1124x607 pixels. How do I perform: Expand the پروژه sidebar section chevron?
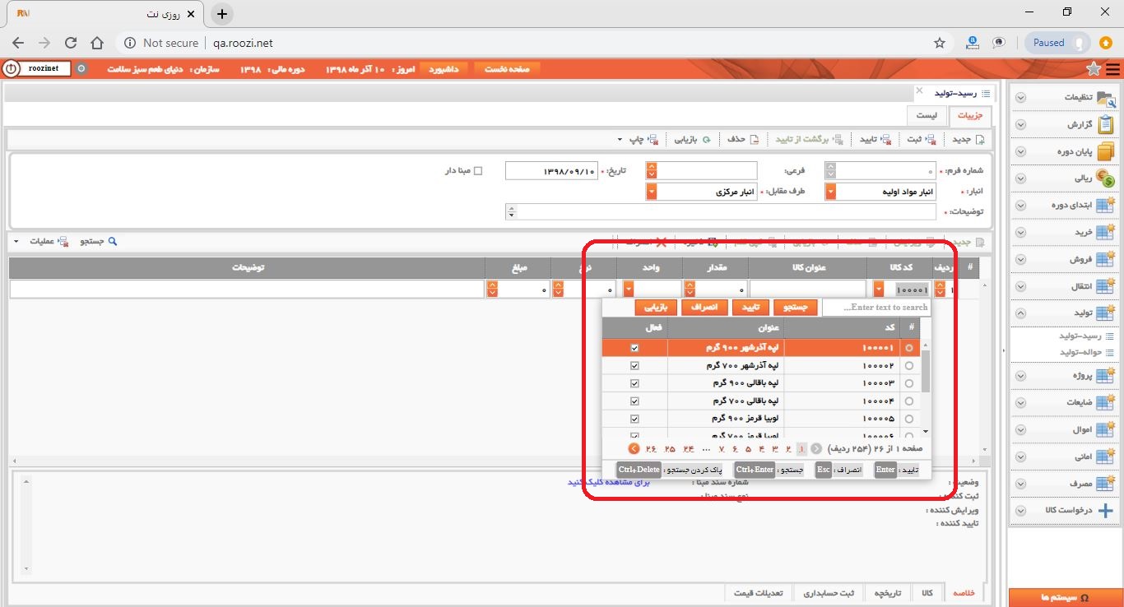pos(1020,375)
